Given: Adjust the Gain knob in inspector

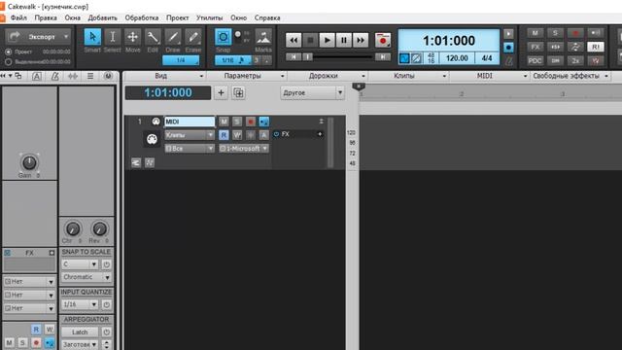Looking at the screenshot, I should 29,162.
